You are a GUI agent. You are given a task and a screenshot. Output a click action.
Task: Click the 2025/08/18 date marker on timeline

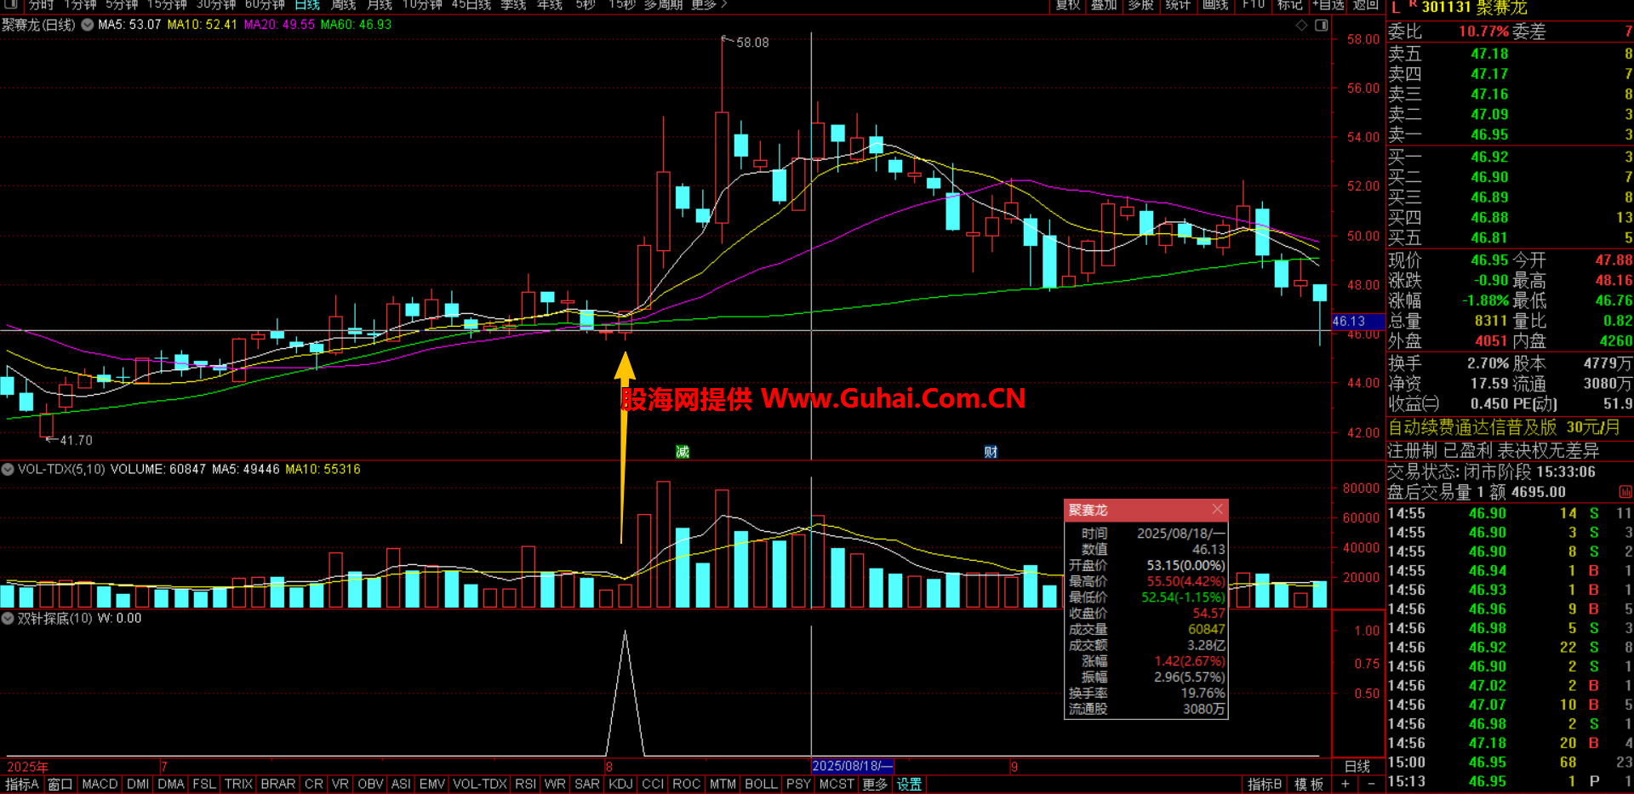(852, 766)
